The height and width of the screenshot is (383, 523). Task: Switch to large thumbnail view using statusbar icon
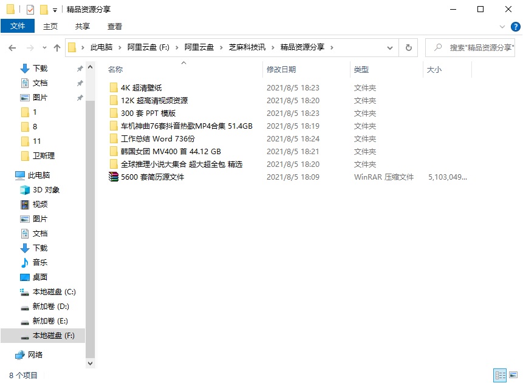514,375
